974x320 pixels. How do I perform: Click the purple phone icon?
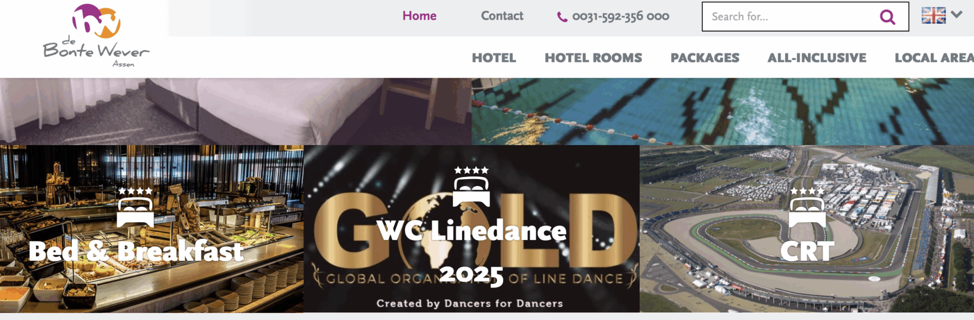click(x=562, y=17)
